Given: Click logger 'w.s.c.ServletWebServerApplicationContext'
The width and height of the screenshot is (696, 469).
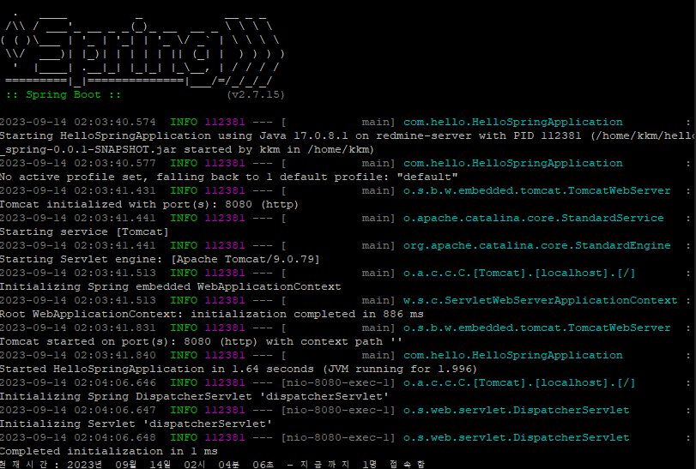Looking at the screenshot, I should [x=540, y=301].
